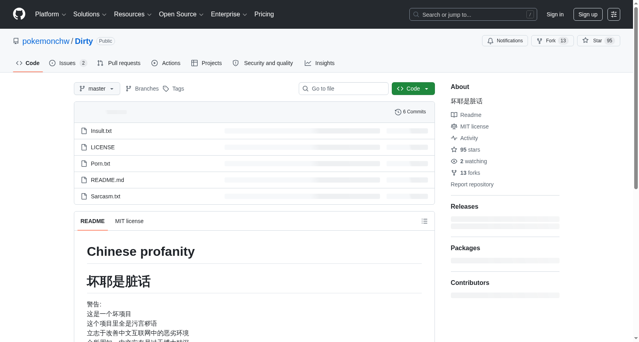View repository Tags
The image size is (639, 342).
click(173, 89)
